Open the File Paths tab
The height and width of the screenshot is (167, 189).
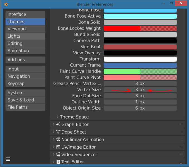25,107
